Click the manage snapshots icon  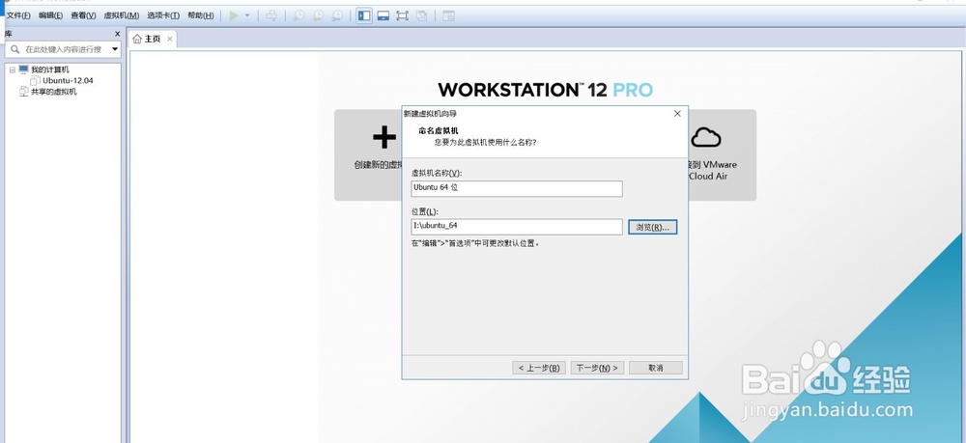[x=337, y=15]
